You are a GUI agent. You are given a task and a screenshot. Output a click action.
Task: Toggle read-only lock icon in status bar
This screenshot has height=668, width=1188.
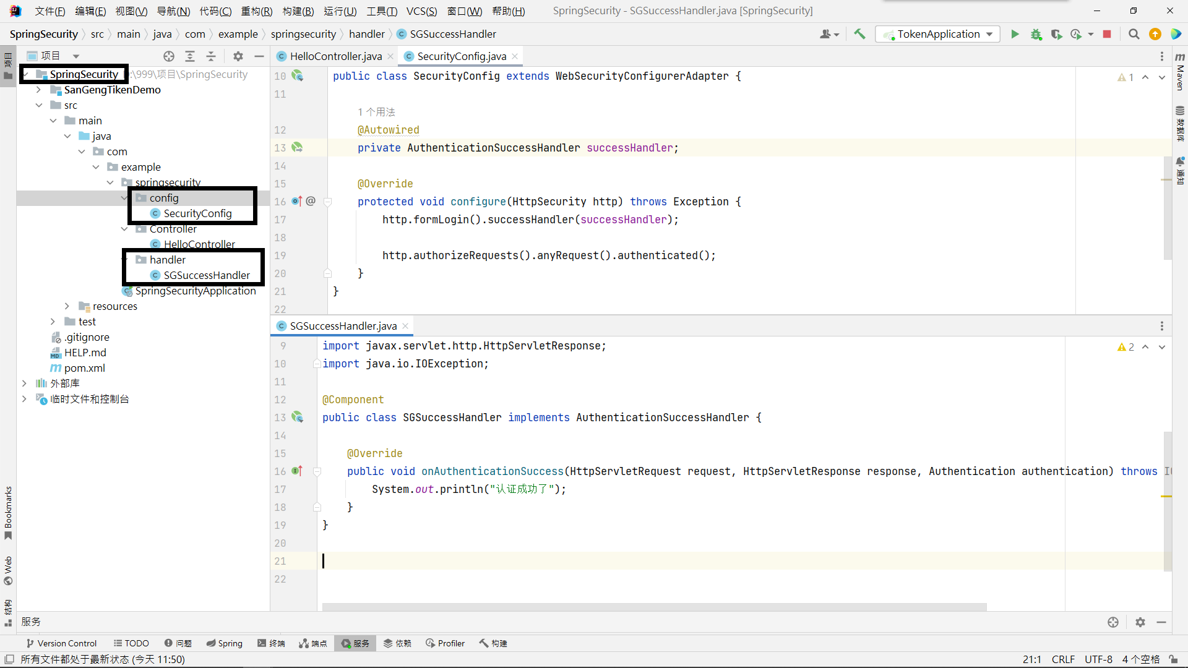click(1173, 659)
